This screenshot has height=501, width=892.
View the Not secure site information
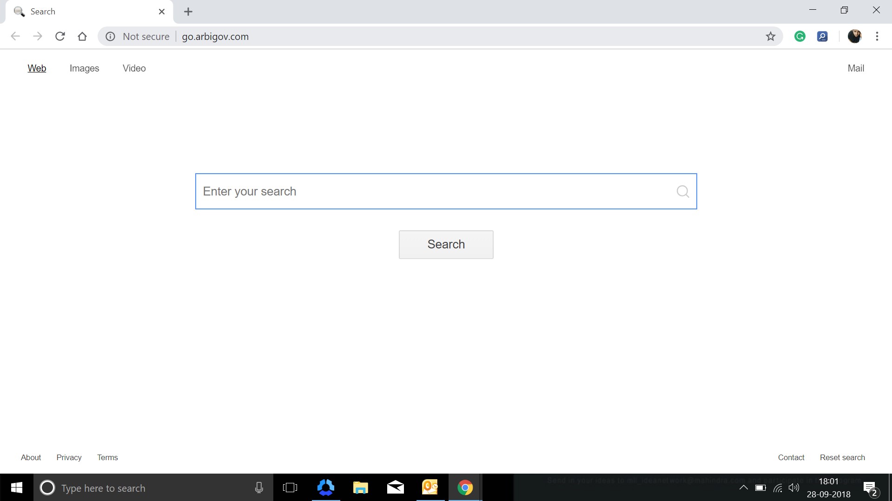(x=110, y=36)
